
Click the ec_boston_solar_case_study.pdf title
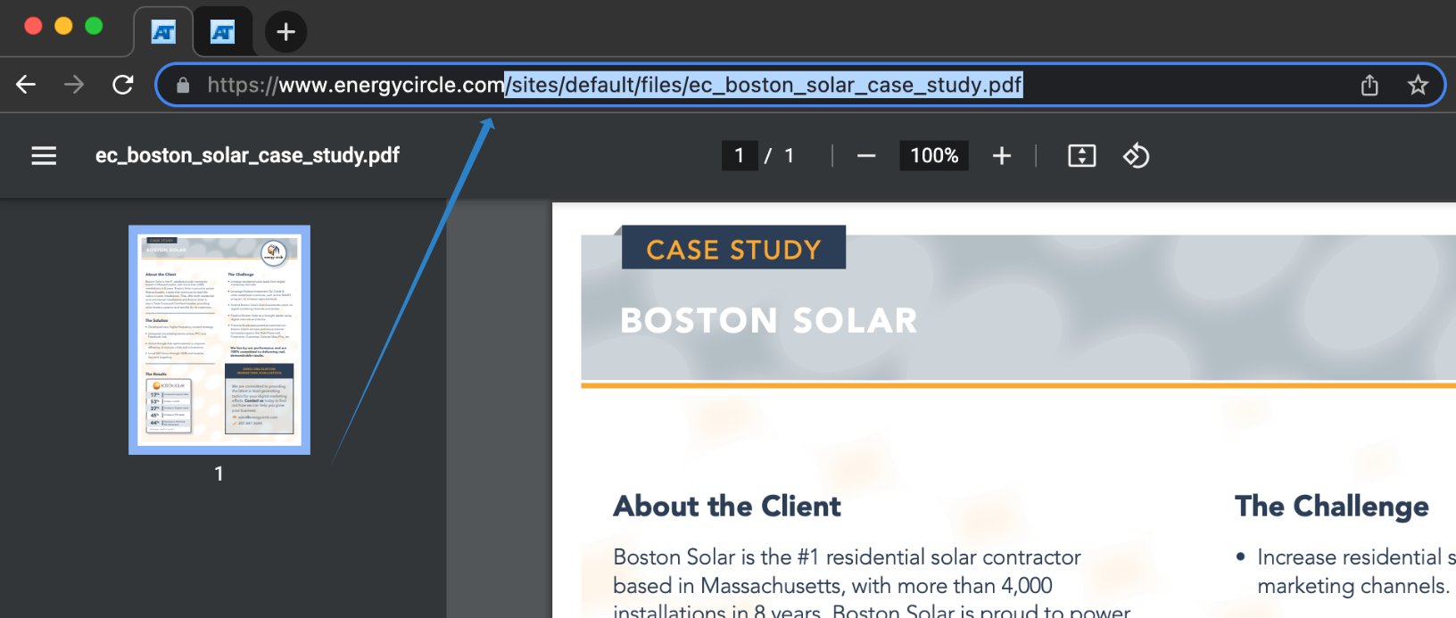(x=247, y=155)
